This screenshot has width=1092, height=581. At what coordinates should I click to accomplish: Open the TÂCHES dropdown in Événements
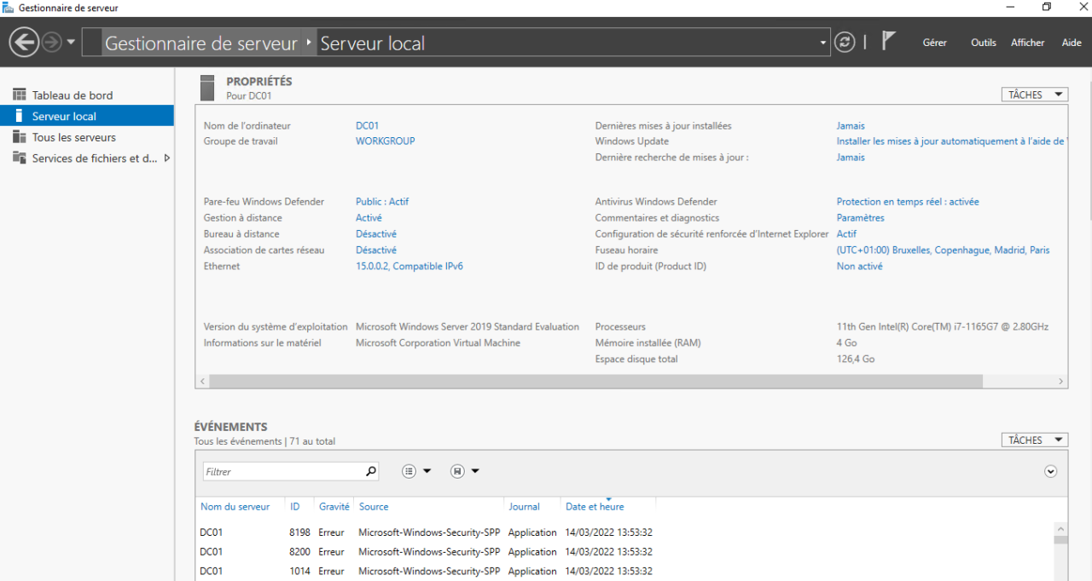[1034, 440]
